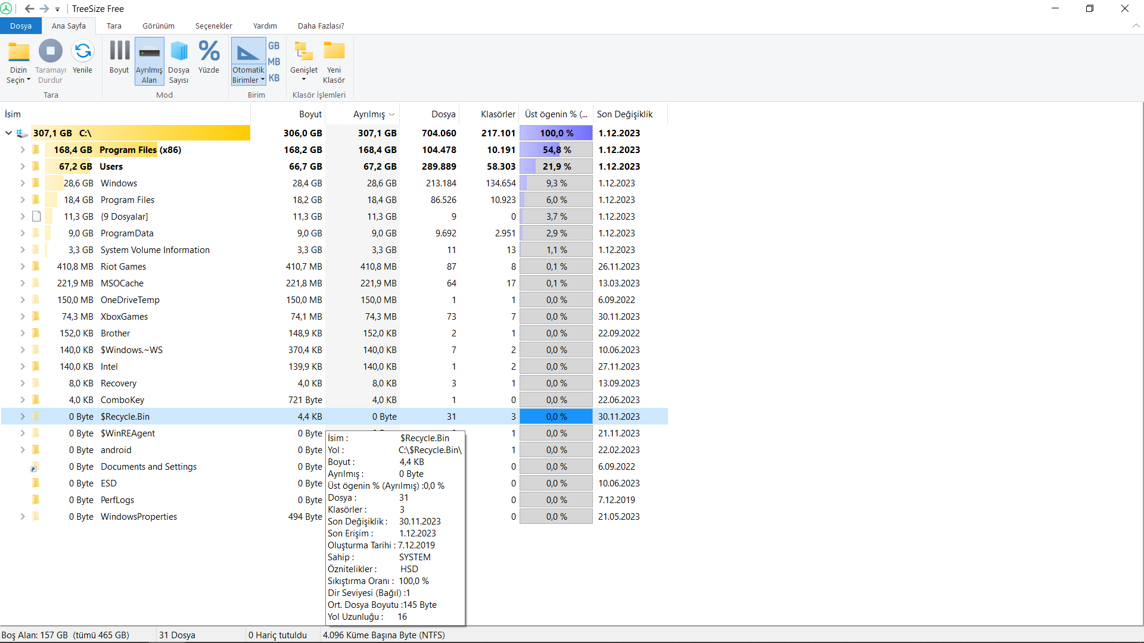This screenshot has width=1144, height=643.
Task: Collapse the C:\ root drive node
Action: [x=8, y=133]
